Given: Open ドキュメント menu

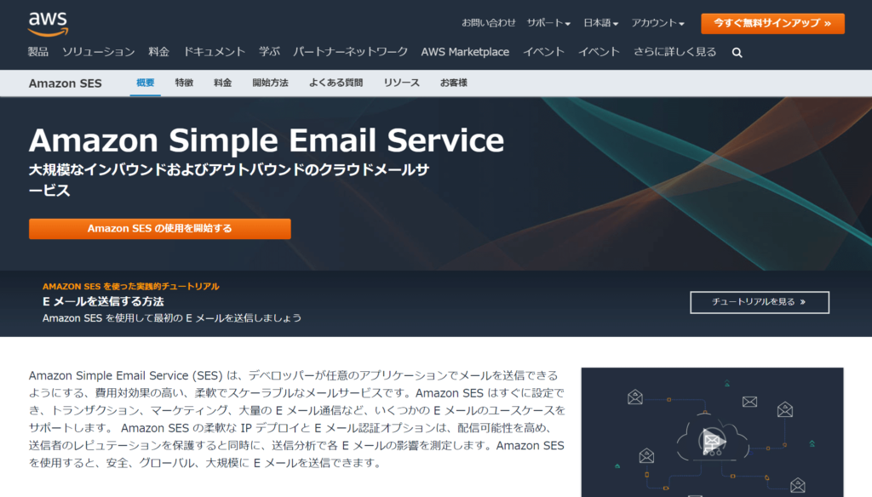Looking at the screenshot, I should tap(214, 52).
